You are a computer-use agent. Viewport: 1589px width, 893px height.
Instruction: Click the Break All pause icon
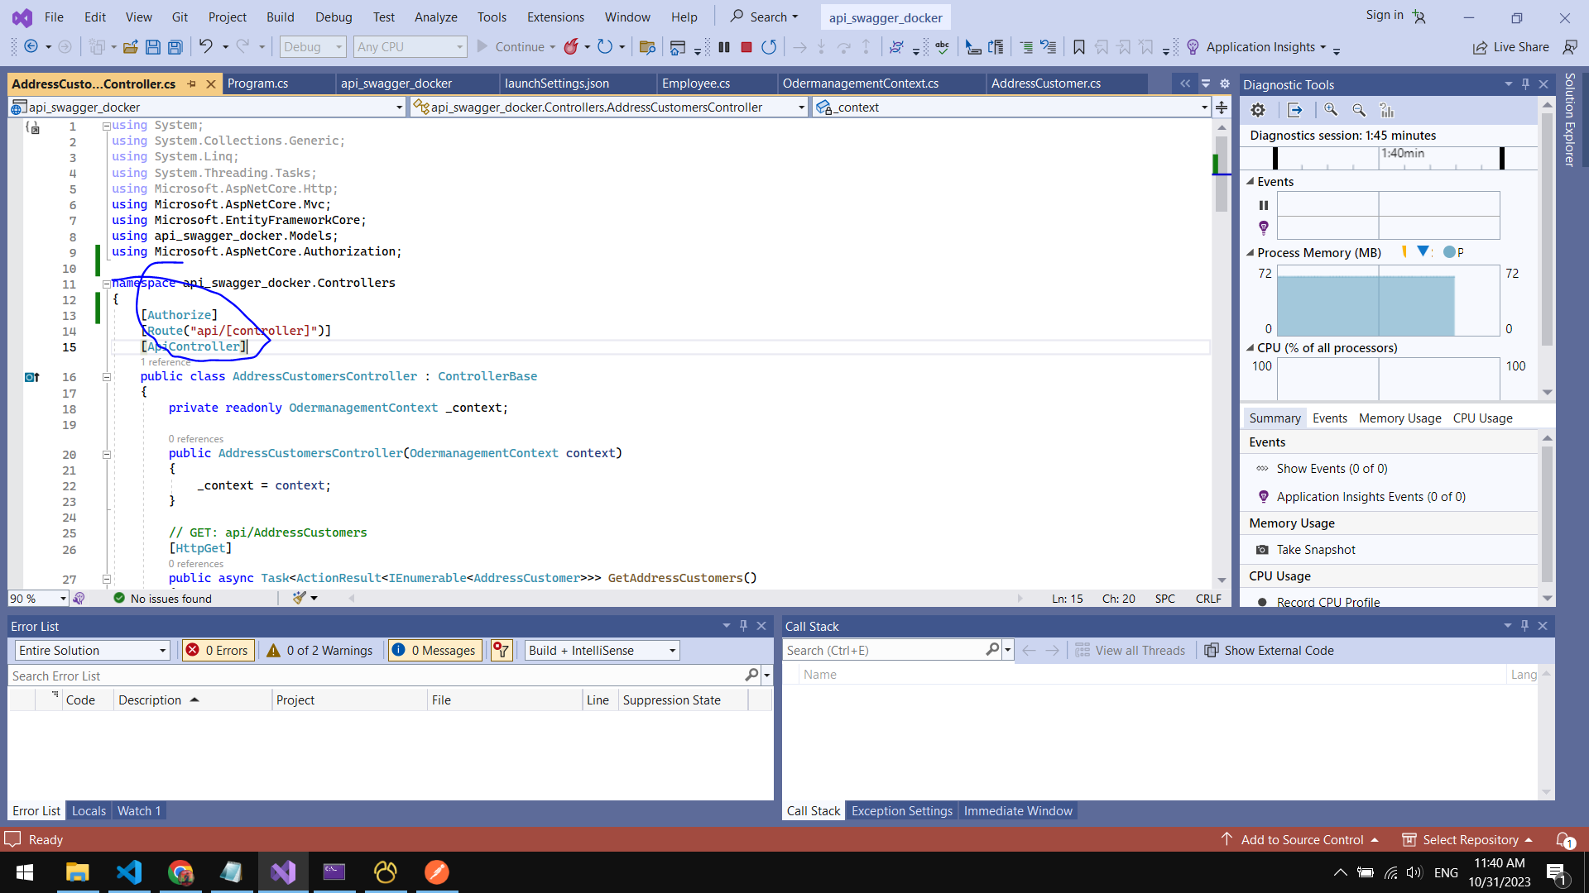tap(724, 47)
